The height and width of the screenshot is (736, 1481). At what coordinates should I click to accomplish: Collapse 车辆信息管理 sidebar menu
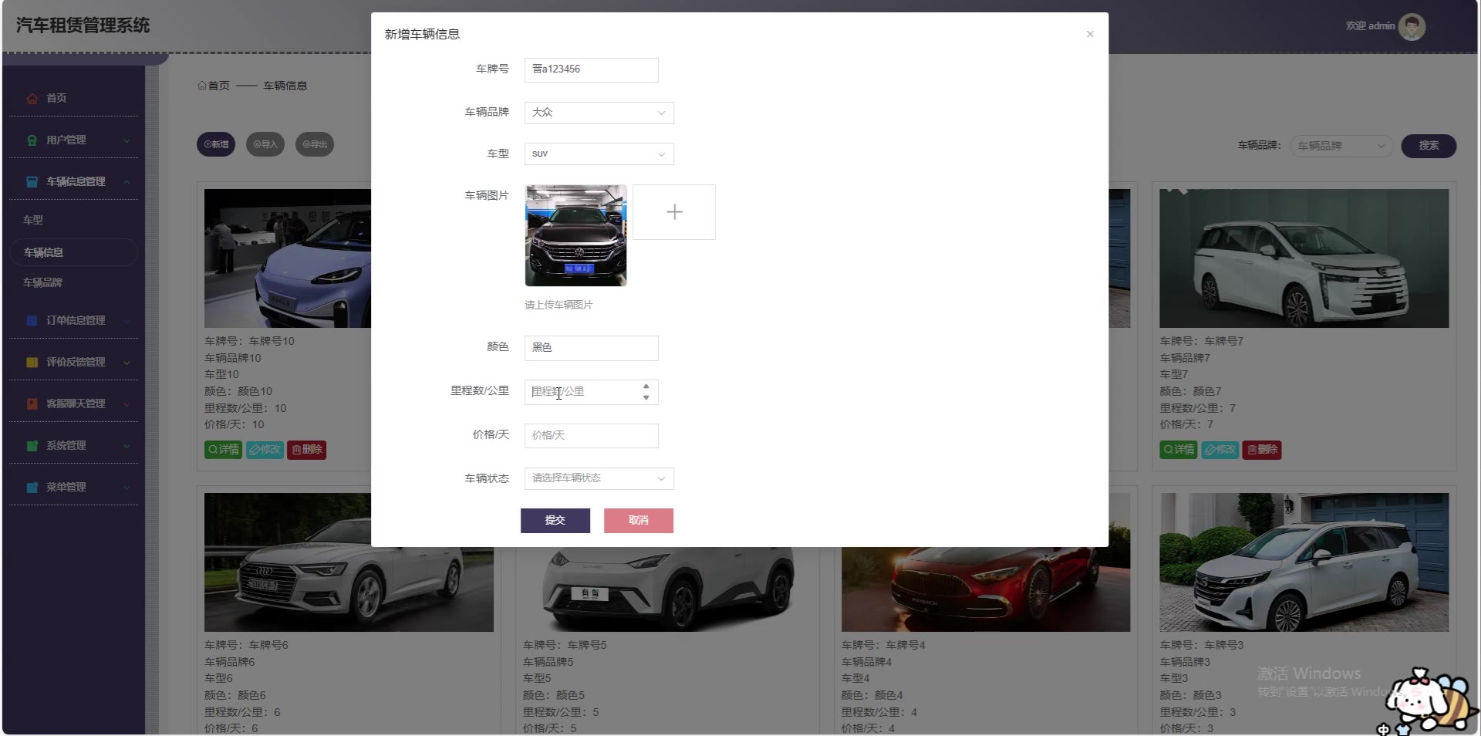point(74,181)
